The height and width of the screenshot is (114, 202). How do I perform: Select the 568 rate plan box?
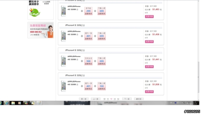point(88,61)
